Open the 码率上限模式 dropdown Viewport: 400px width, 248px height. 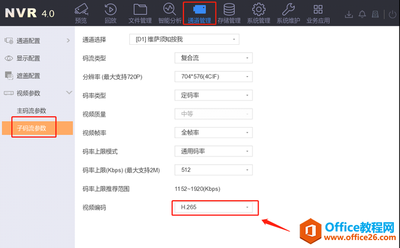(x=214, y=152)
